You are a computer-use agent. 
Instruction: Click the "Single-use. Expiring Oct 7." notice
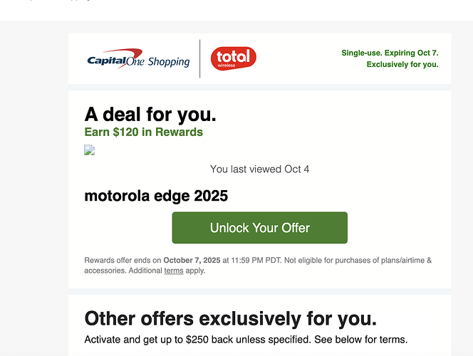pyautogui.click(x=390, y=53)
